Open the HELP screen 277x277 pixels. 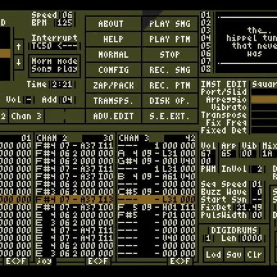(x=113, y=39)
